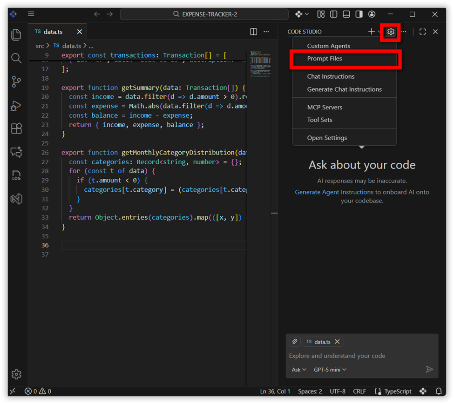Click the attach context paperclip icon
The height and width of the screenshot is (404, 454).
click(294, 342)
